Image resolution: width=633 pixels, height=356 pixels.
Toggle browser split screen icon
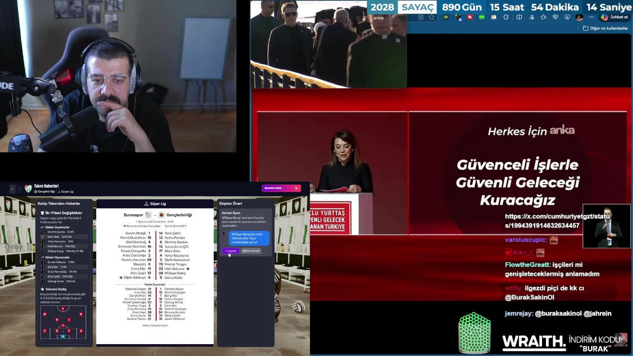tap(519, 17)
